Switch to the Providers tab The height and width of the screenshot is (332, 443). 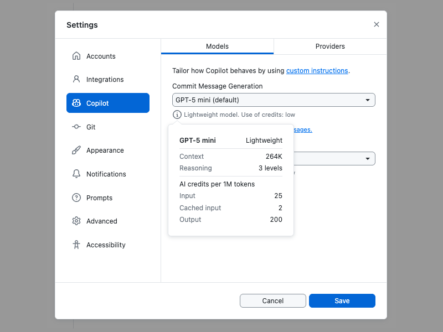pos(330,46)
